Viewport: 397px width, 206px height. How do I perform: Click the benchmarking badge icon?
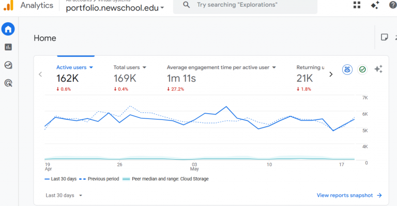coord(347,70)
